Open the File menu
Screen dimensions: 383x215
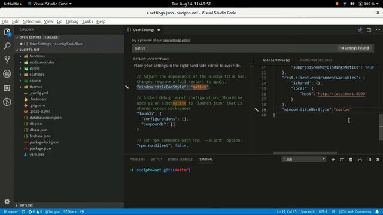[5, 21]
